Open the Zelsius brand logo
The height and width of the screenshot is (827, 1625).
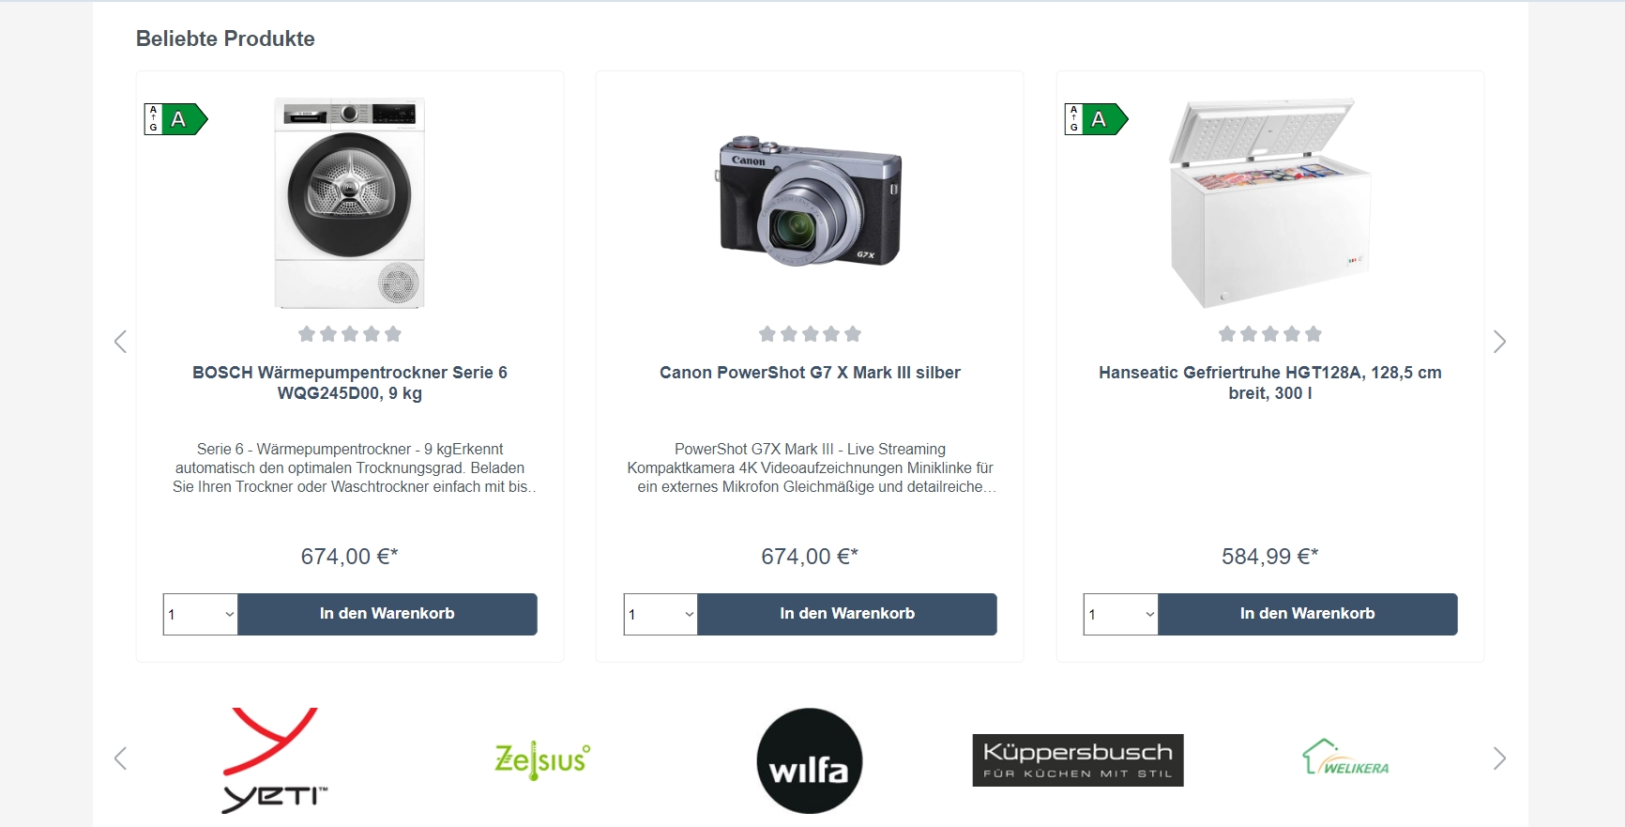tap(542, 760)
